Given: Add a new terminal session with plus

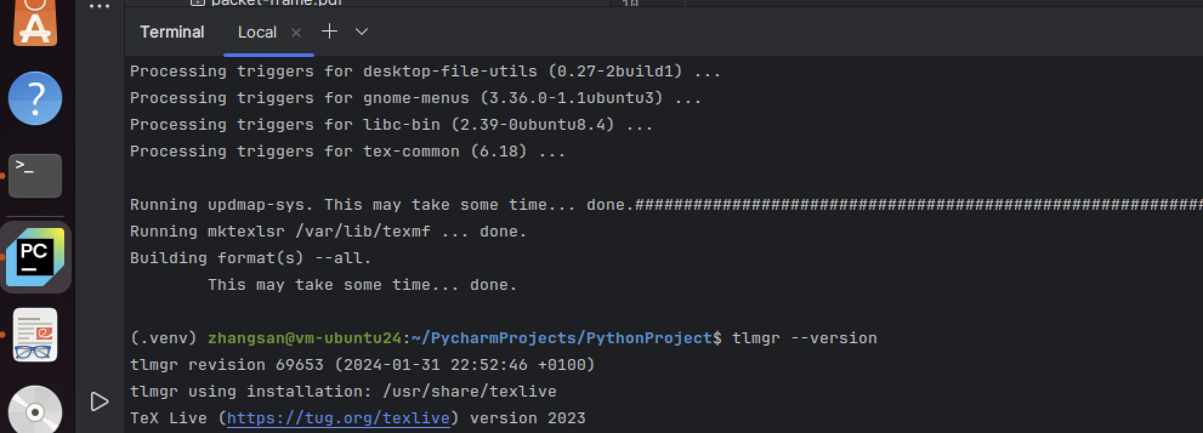Looking at the screenshot, I should pos(330,32).
